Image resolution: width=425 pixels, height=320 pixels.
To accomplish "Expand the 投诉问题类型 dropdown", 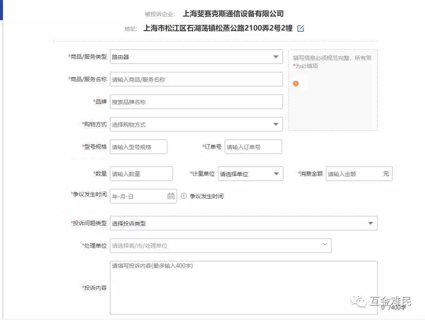I will click(x=244, y=223).
